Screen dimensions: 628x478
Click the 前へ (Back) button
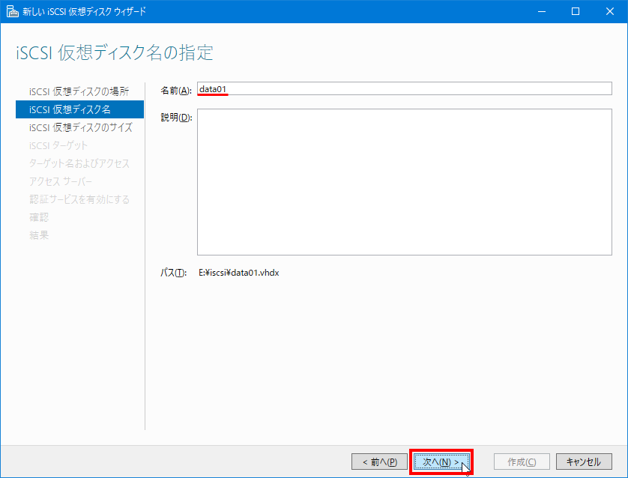click(380, 462)
